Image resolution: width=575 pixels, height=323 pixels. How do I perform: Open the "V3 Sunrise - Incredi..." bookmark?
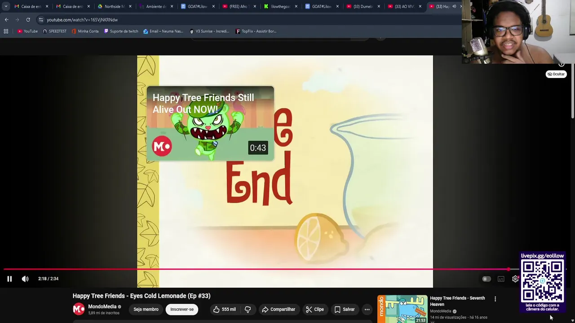click(209, 31)
